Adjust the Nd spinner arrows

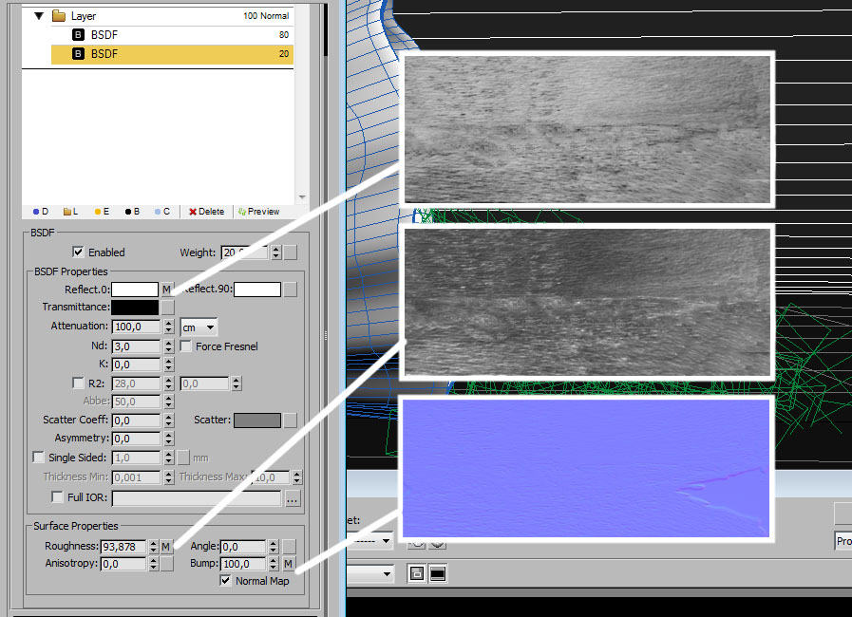tap(168, 346)
